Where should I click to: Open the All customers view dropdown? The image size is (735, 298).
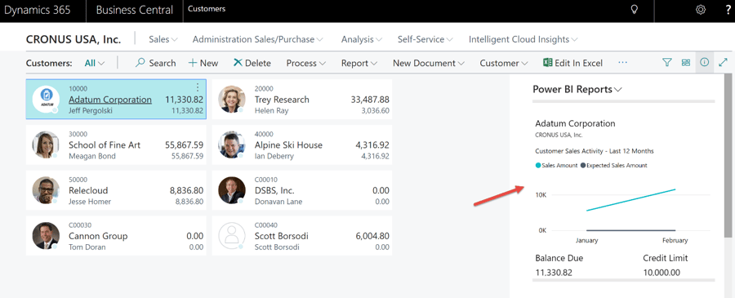click(x=95, y=63)
